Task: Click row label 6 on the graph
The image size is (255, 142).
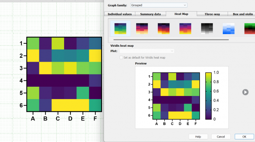Action: tap(21, 105)
